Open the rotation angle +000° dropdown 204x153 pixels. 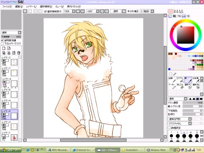98,11
